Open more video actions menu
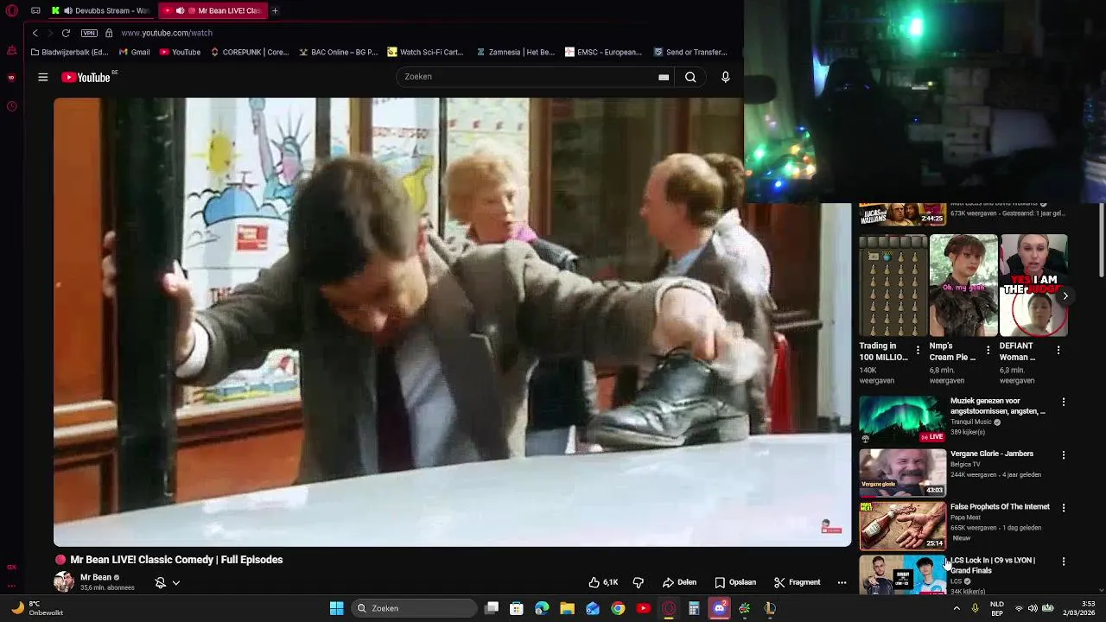Screen dimensions: 1106x622 coord(842,582)
